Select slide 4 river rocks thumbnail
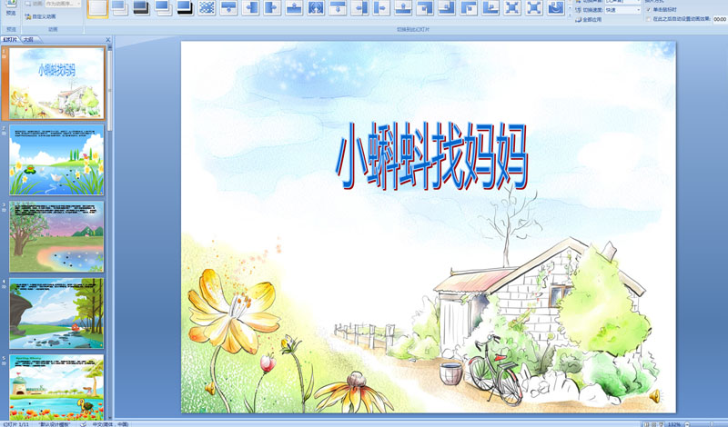The image size is (728, 427). point(56,313)
